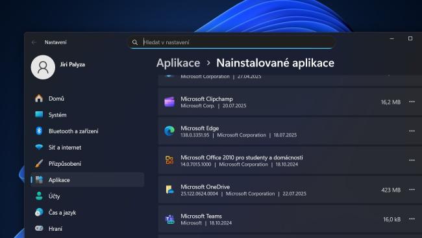Open more options for Microsoft Edge
The height and width of the screenshot is (238, 422).
click(x=412, y=131)
